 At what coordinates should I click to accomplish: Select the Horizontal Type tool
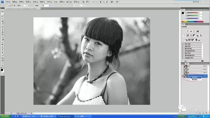click(x=2, y=50)
